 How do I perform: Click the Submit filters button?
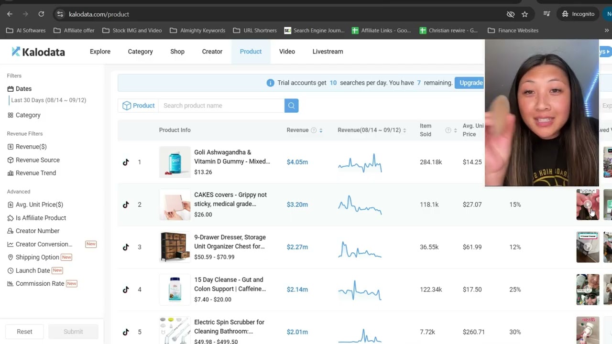tap(73, 332)
